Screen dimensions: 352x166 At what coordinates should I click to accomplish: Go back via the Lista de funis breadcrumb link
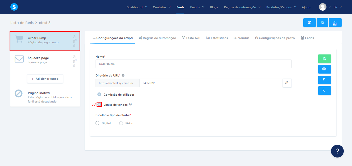click(x=22, y=23)
